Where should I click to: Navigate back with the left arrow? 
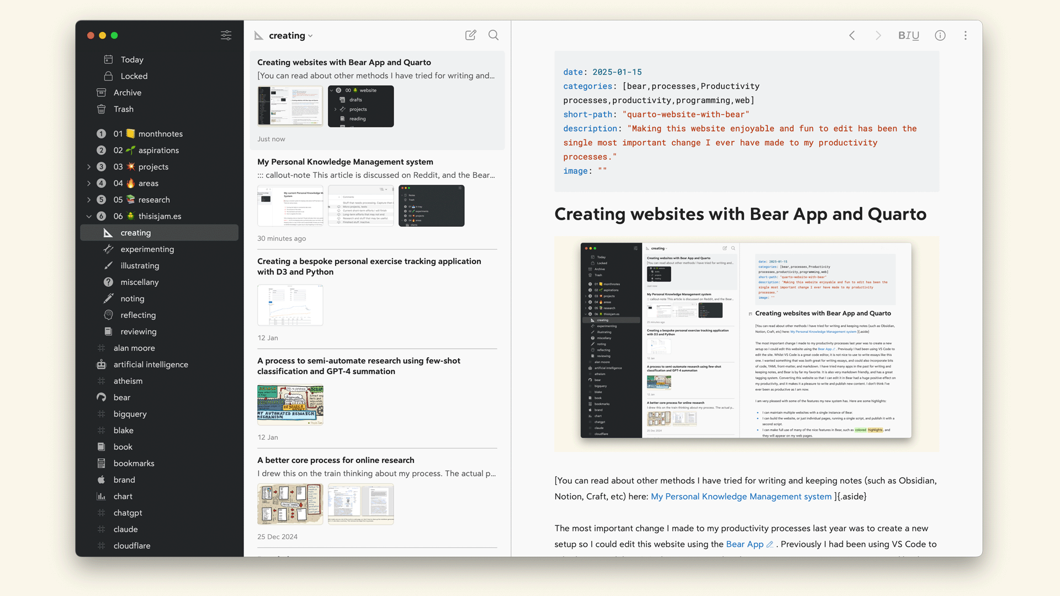pyautogui.click(x=852, y=35)
